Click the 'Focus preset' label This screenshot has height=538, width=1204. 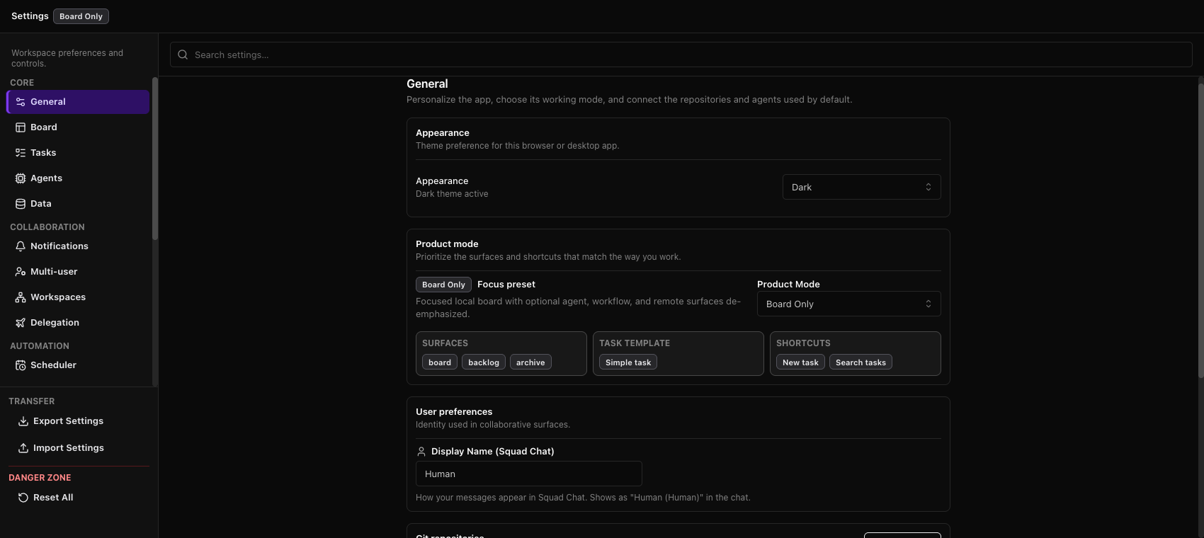click(x=506, y=285)
